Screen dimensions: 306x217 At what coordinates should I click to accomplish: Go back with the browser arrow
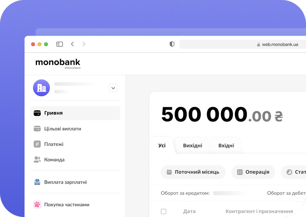pyautogui.click(x=73, y=44)
